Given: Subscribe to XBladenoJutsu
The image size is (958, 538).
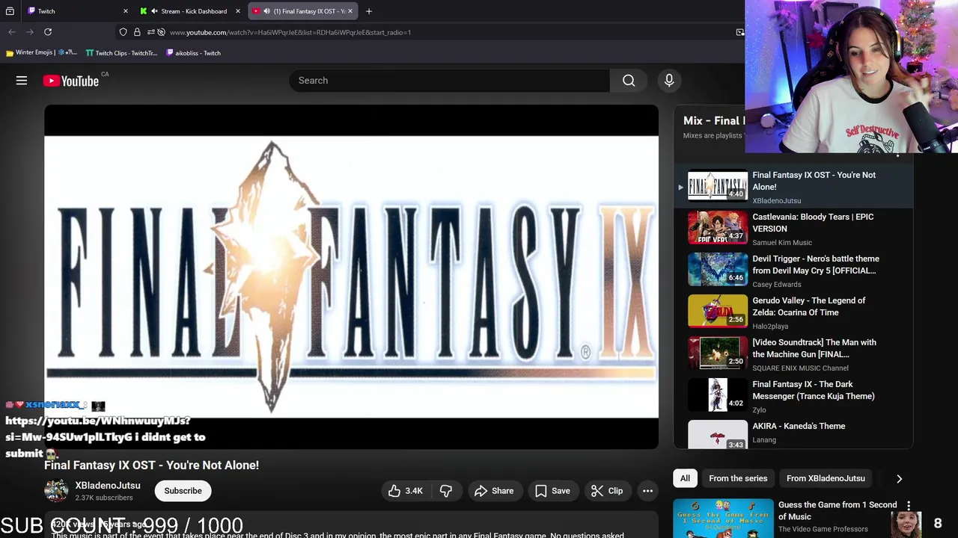Looking at the screenshot, I should point(183,491).
